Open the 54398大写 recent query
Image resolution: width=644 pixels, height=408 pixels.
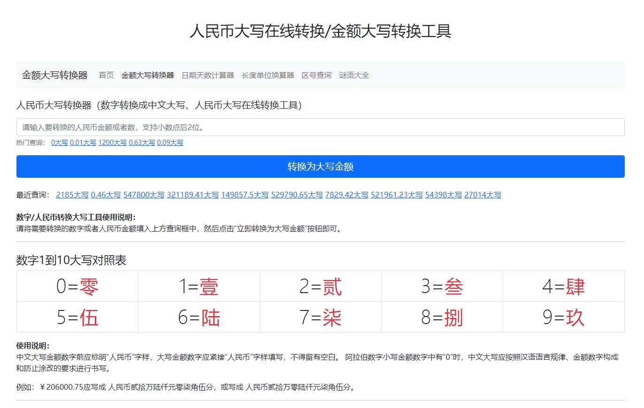(443, 195)
